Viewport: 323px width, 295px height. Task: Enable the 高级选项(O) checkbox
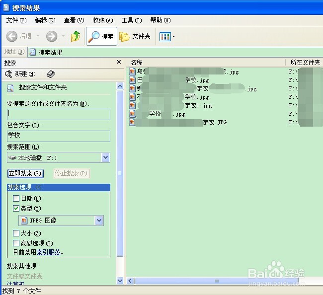16,243
